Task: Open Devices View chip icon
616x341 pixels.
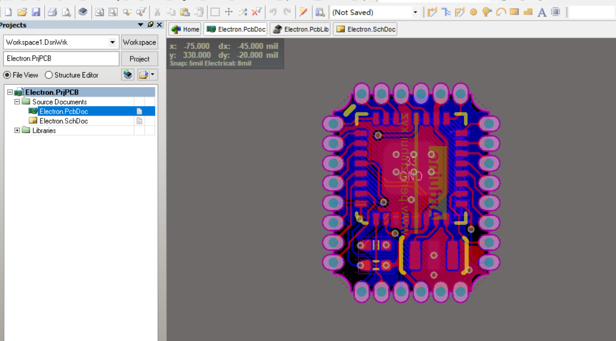Action: 83,12
